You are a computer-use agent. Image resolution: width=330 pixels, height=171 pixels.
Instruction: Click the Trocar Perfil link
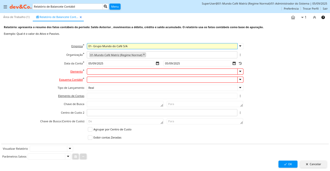click(x=310, y=9)
